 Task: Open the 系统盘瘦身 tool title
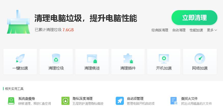coord(27,99)
